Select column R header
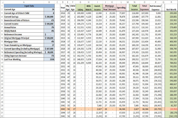Screen dimensions: 178x118 tap(171, 2)
